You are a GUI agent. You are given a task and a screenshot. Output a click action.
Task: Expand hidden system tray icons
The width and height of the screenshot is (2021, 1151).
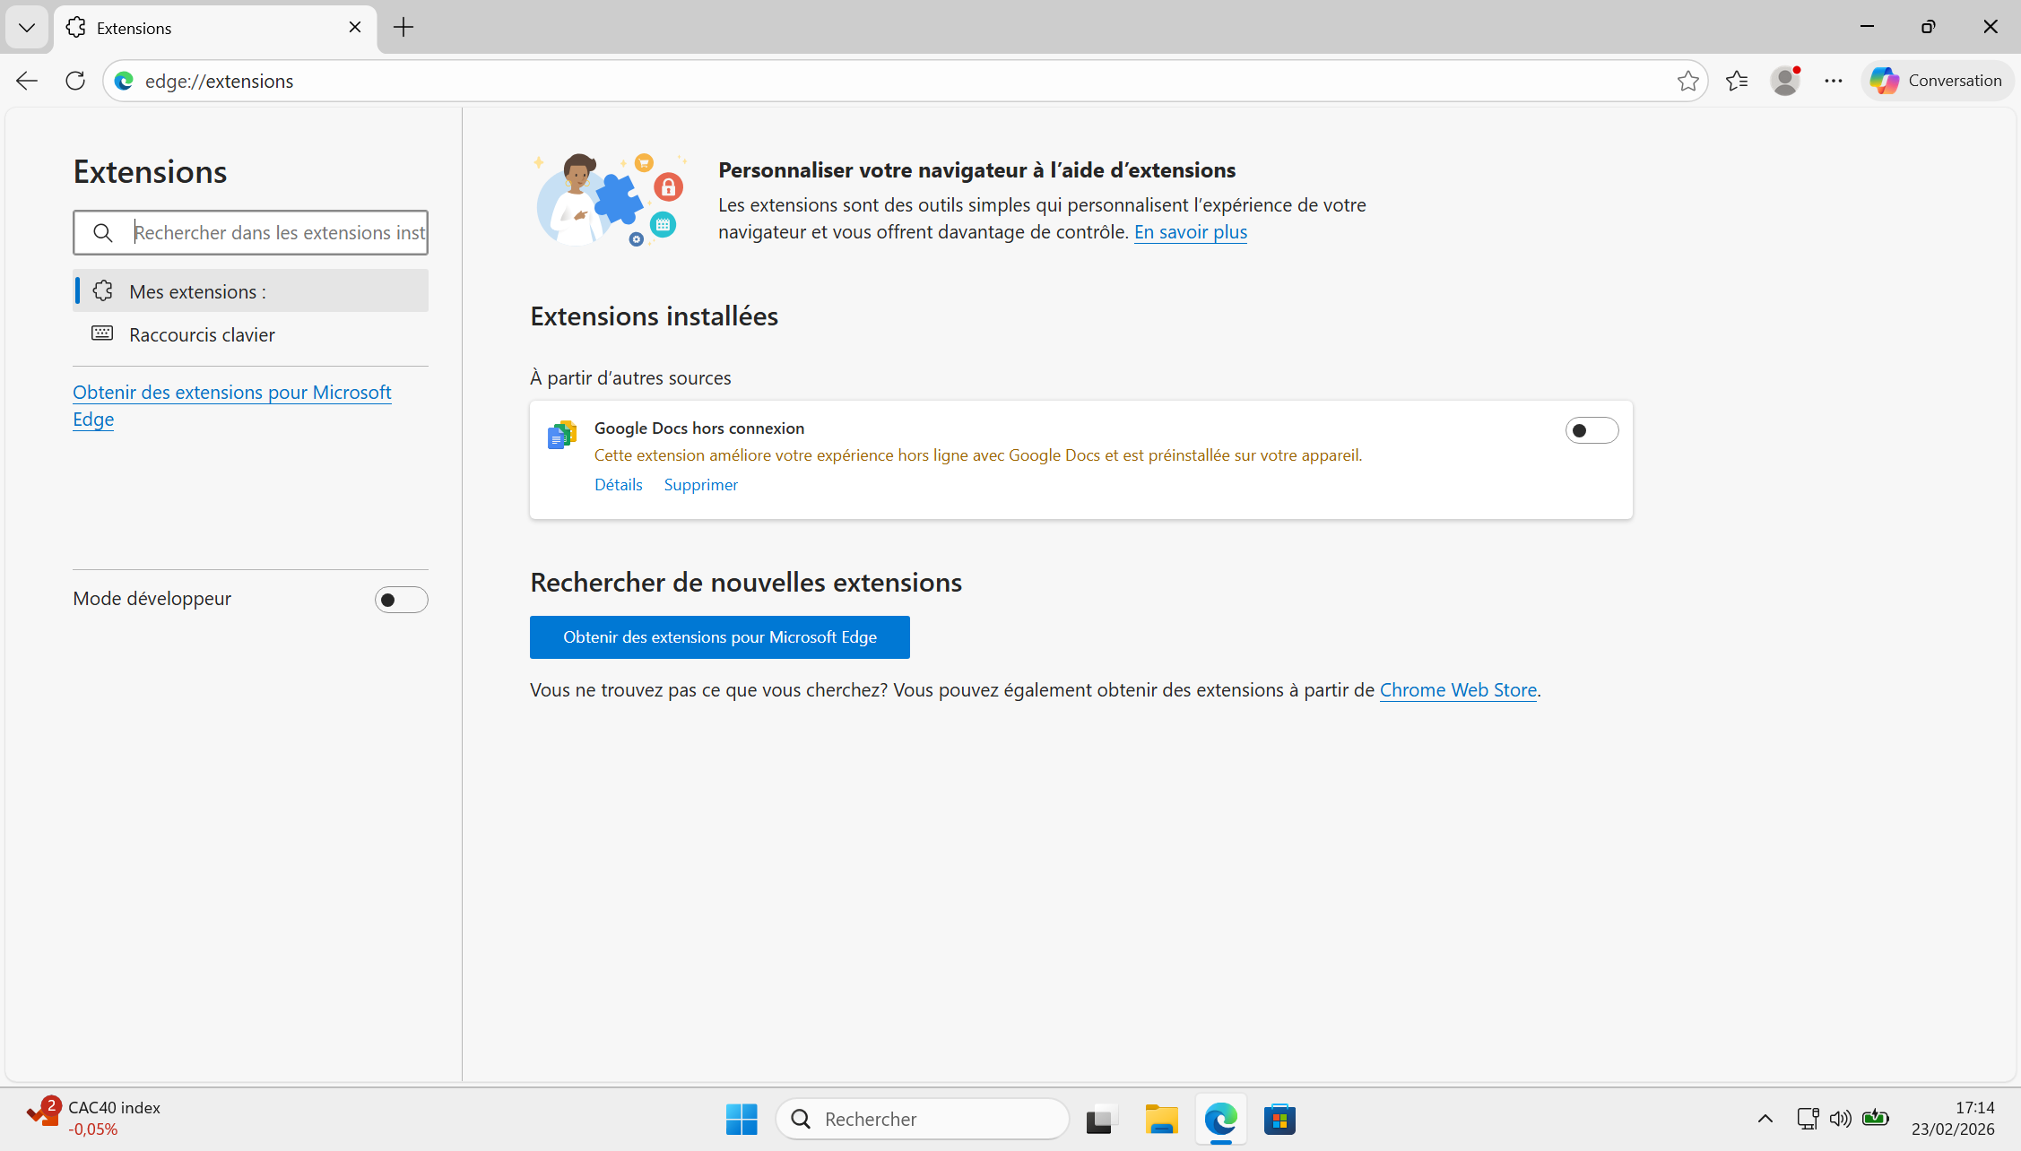(1765, 1119)
